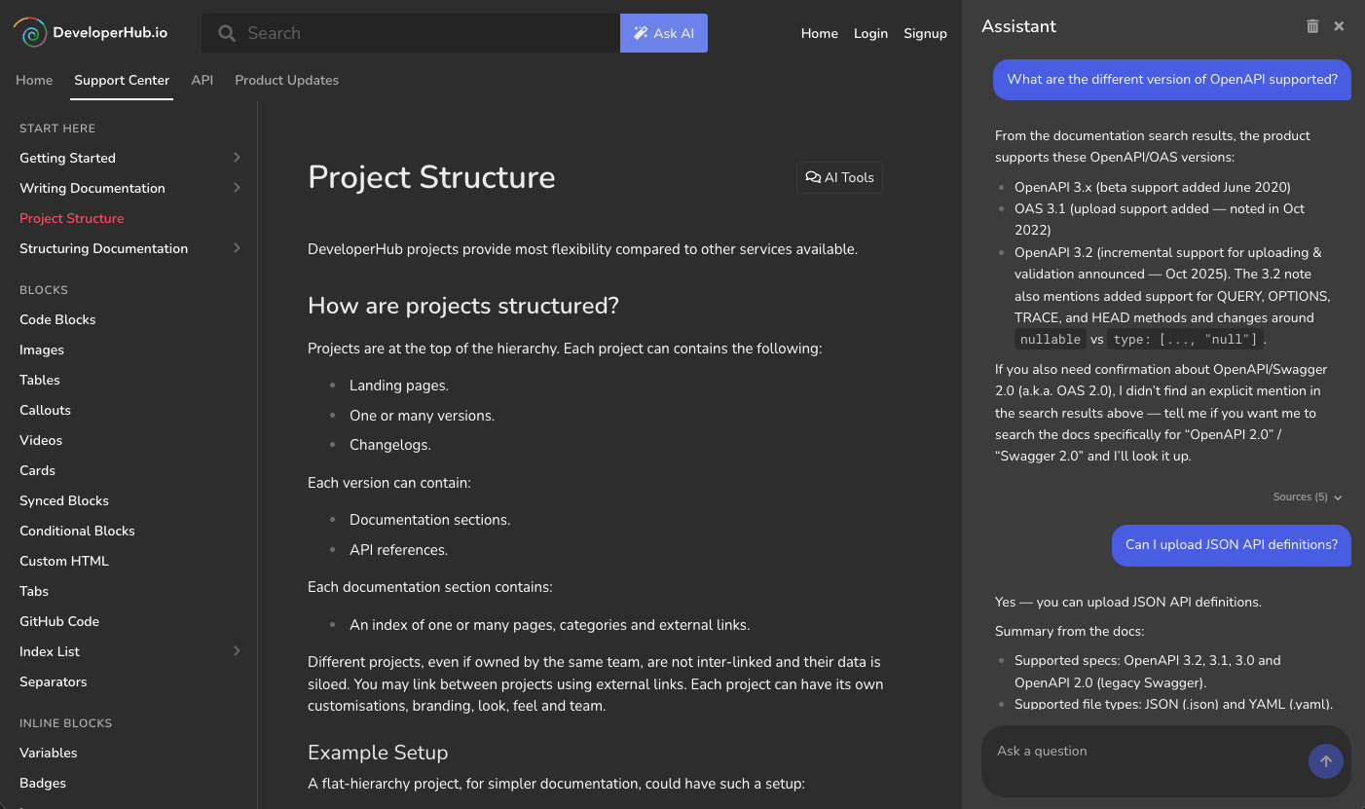Open the AI Tools button
Screen dimensions: 1365x809
click(x=839, y=177)
